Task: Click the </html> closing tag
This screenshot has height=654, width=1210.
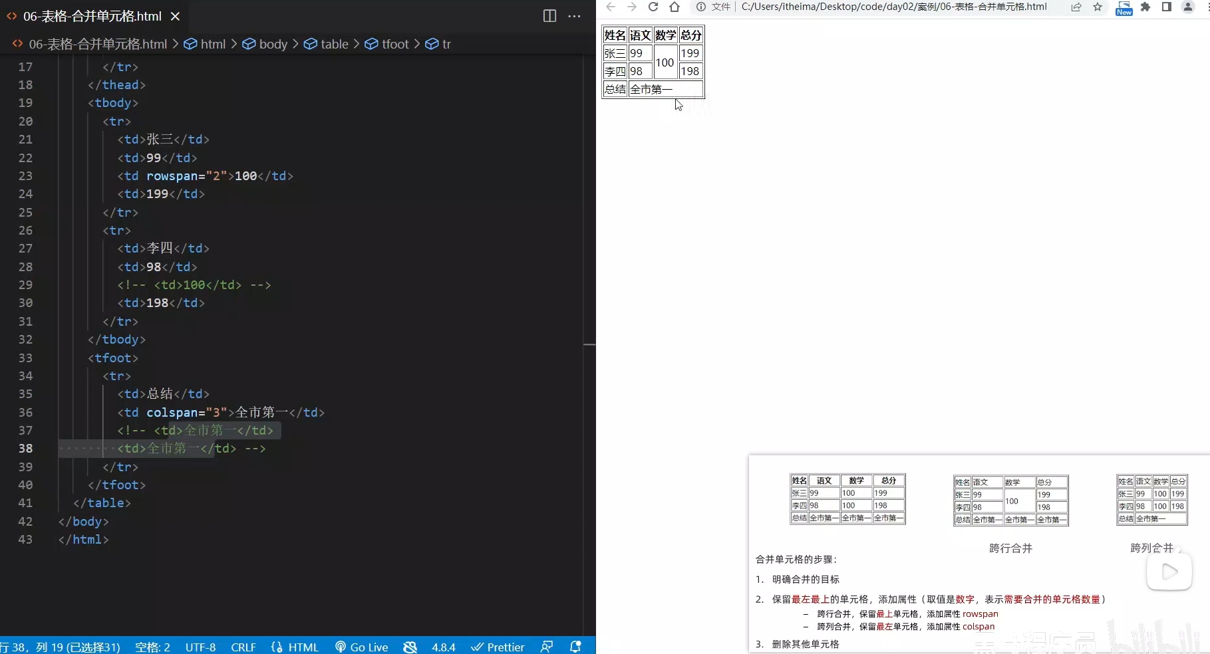Action: click(x=83, y=540)
